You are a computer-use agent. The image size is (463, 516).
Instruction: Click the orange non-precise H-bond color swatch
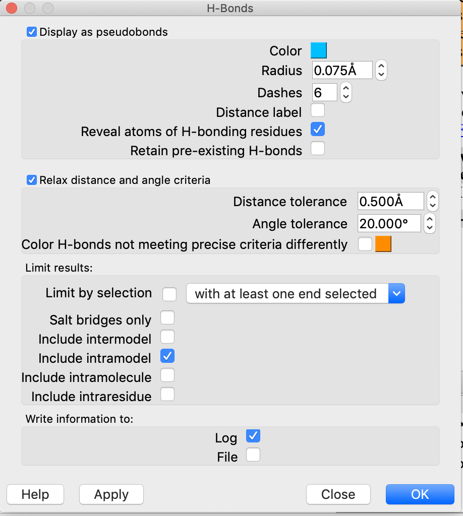click(x=383, y=244)
